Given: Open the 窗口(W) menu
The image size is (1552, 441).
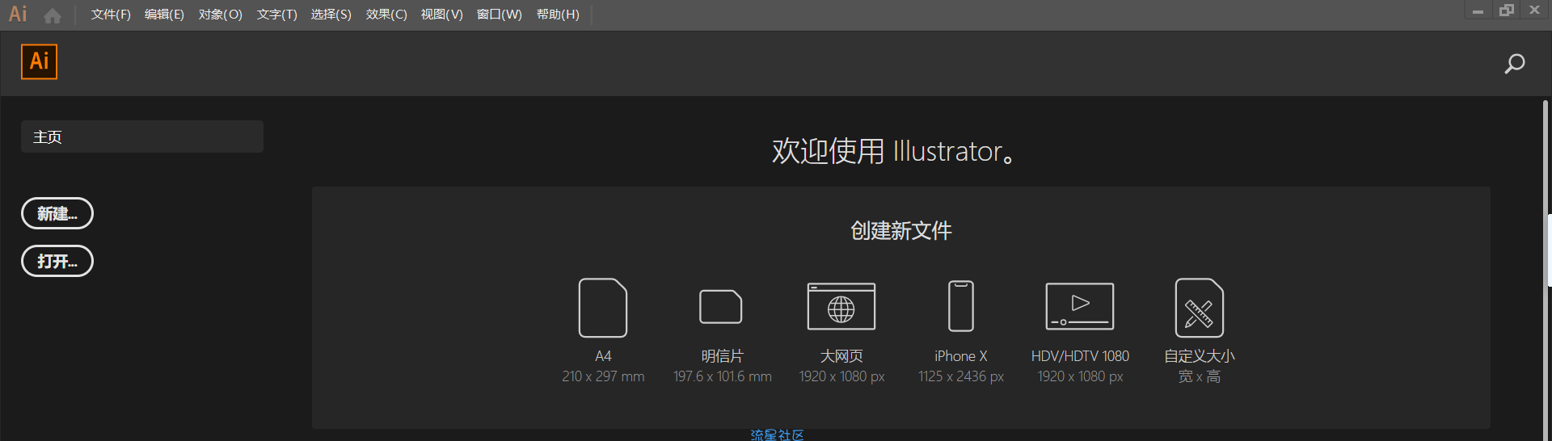Looking at the screenshot, I should [500, 15].
